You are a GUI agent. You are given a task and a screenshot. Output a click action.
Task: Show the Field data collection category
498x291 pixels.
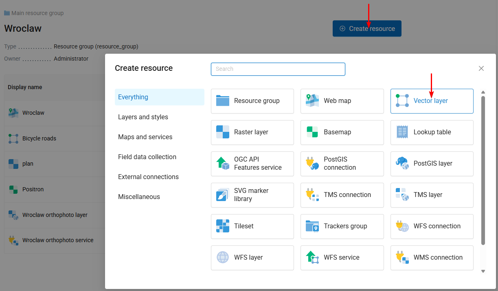147,157
